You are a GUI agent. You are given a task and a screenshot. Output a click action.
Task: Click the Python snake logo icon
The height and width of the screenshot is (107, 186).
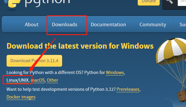click(x=12, y=4)
